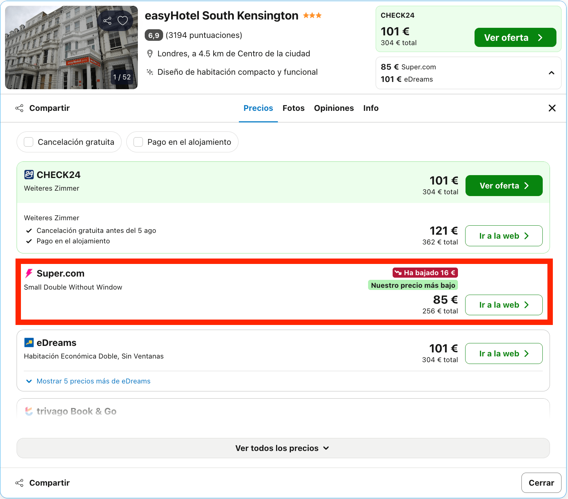This screenshot has width=568, height=499.
Task: Open the Opiniones tab
Action: [334, 108]
